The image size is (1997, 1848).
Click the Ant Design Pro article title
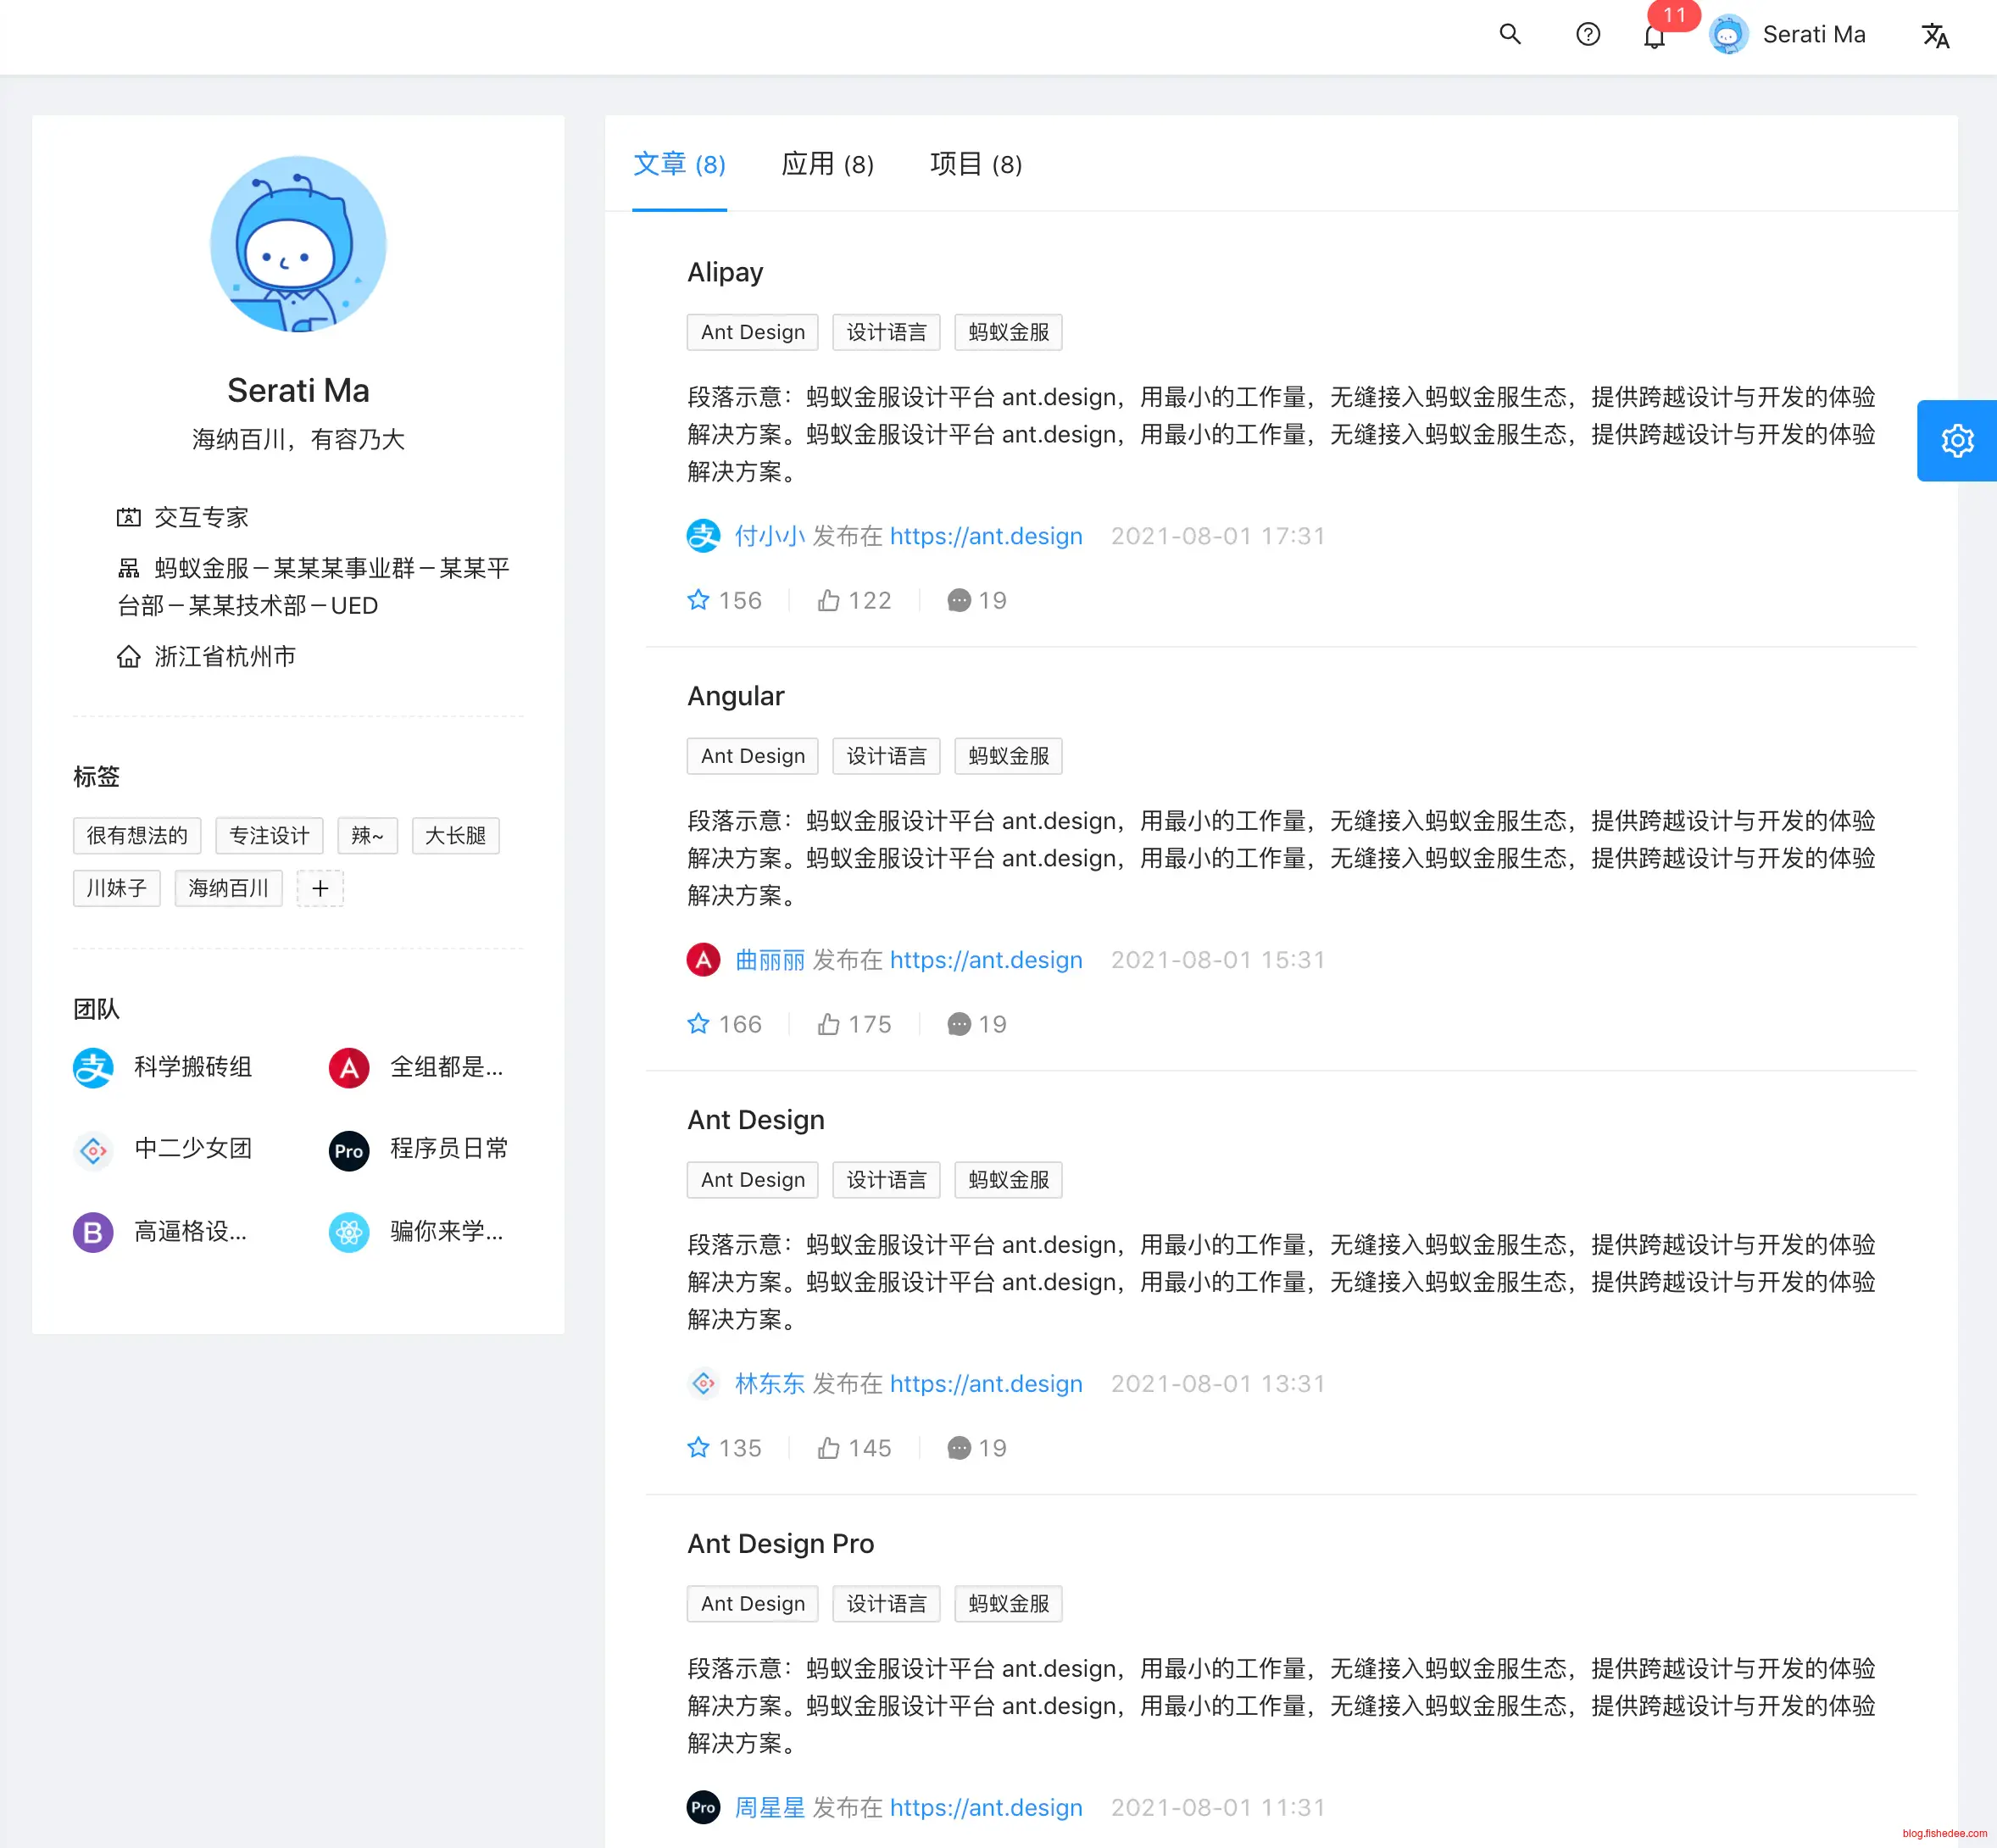[x=780, y=1543]
